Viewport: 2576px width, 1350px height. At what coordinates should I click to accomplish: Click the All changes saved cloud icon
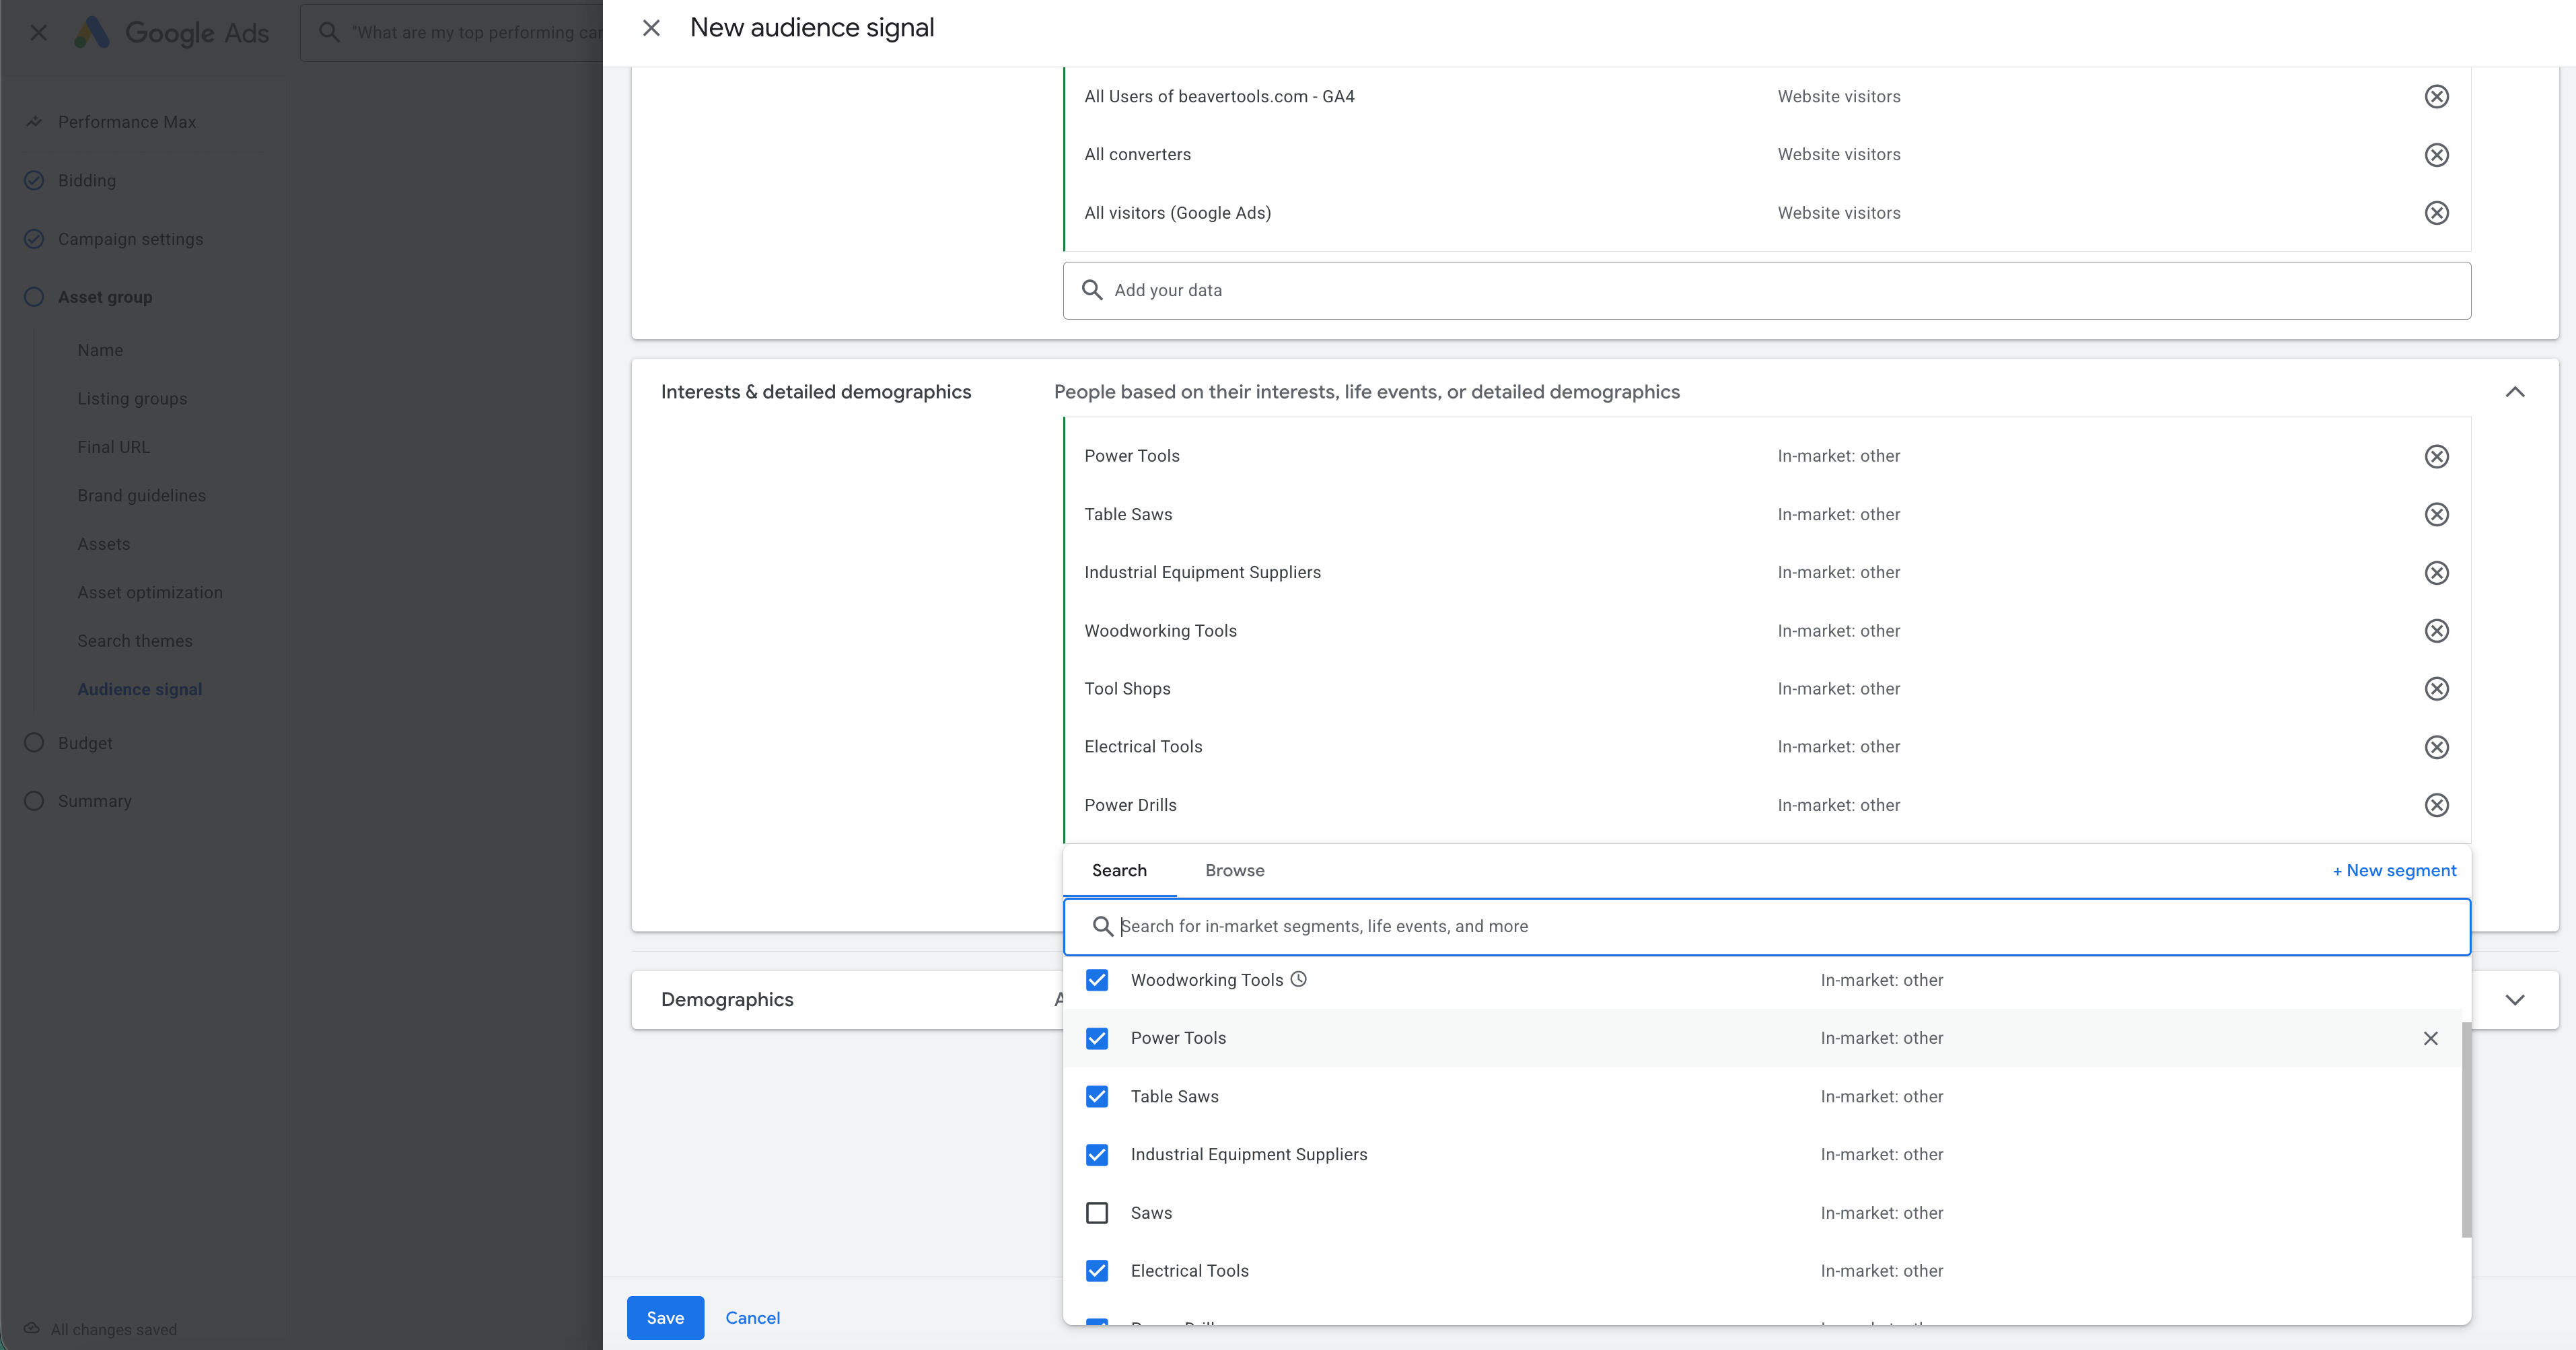point(32,1329)
